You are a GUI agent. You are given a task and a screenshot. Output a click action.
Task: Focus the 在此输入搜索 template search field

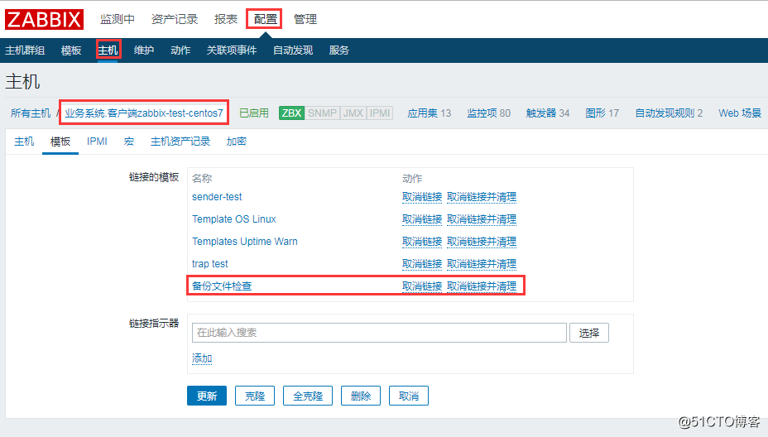[379, 333]
